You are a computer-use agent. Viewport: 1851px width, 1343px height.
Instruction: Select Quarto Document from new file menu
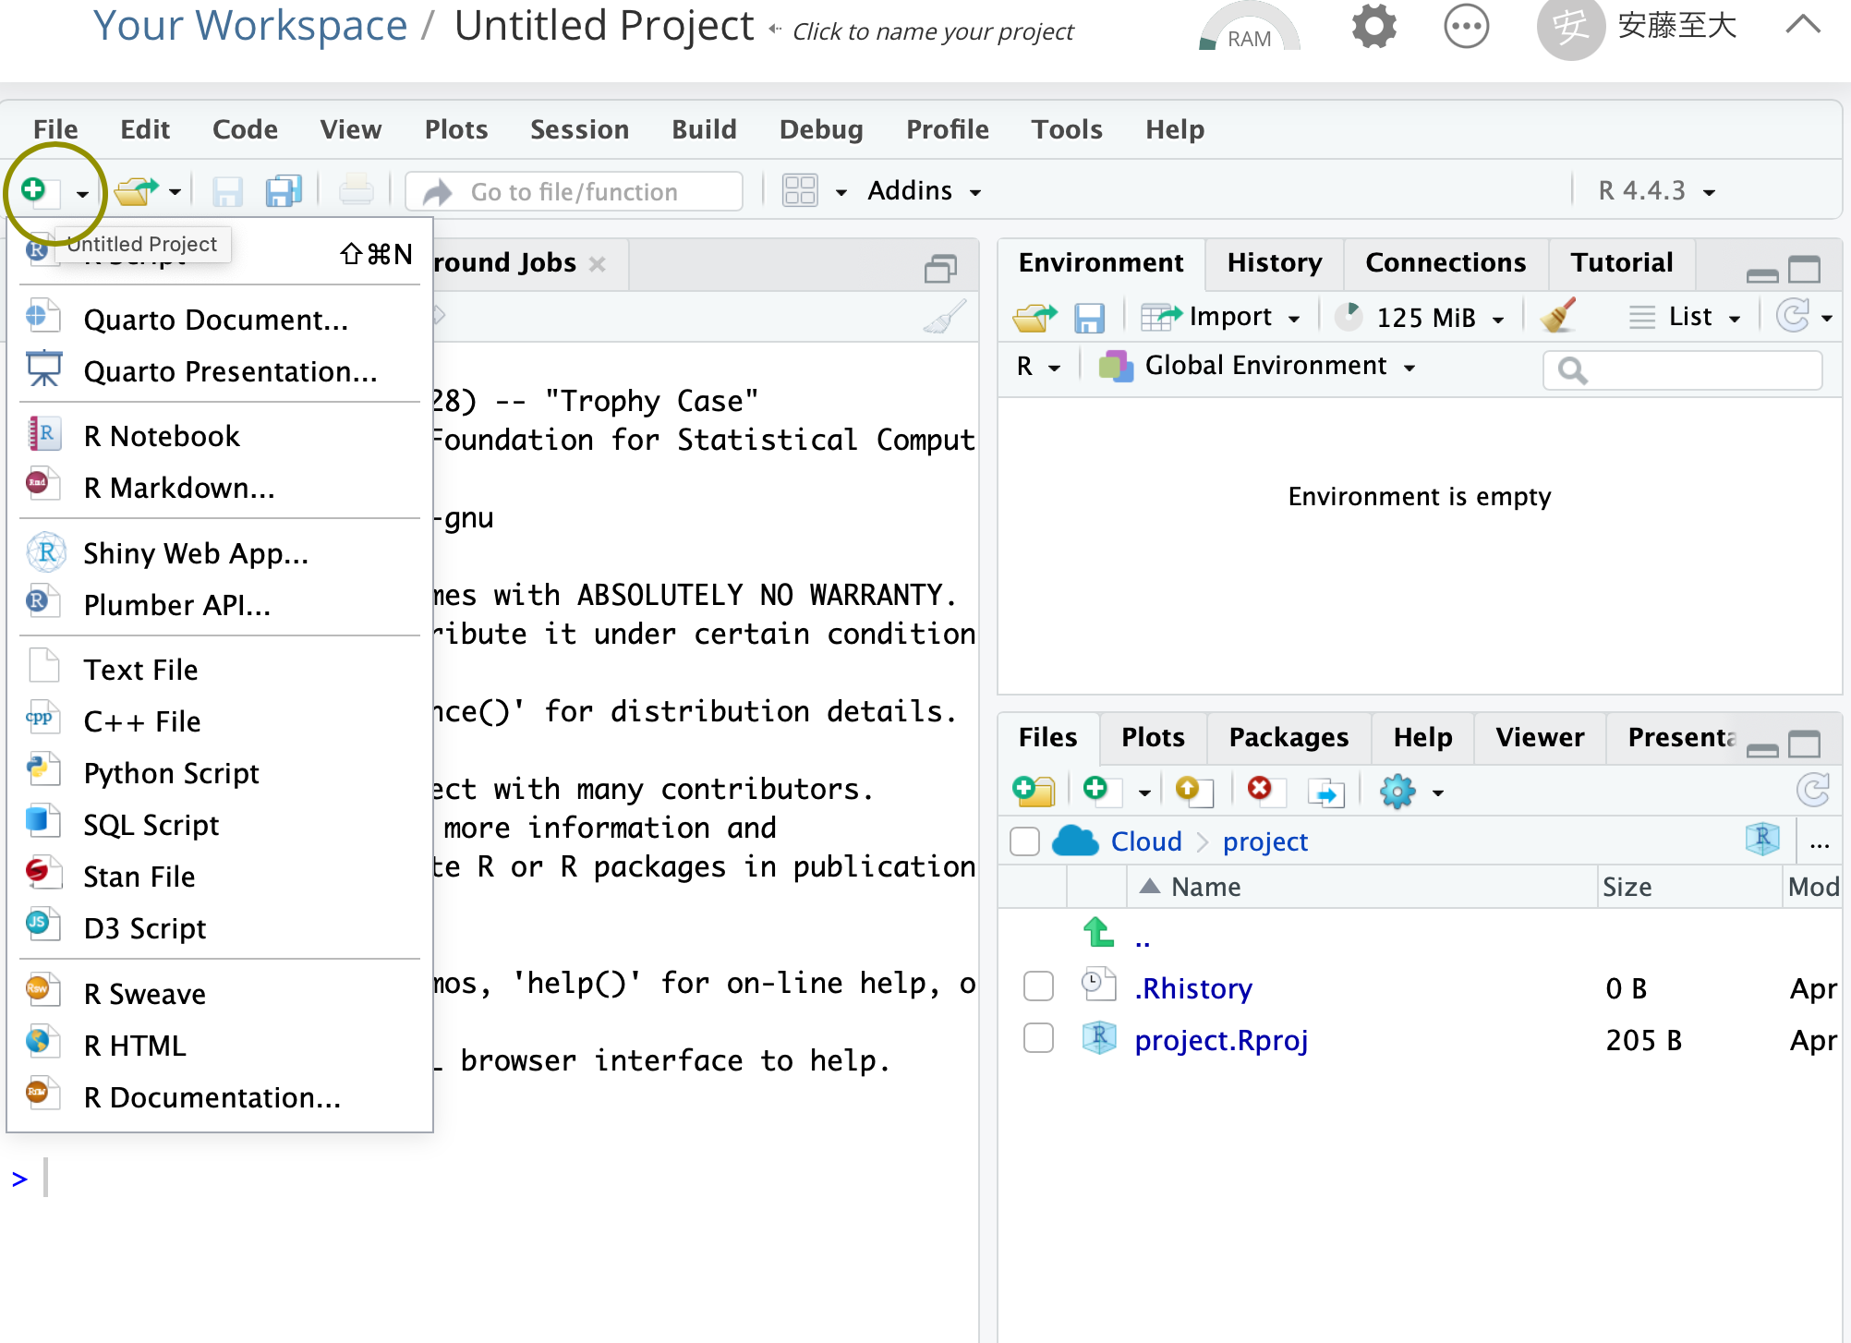point(215,320)
